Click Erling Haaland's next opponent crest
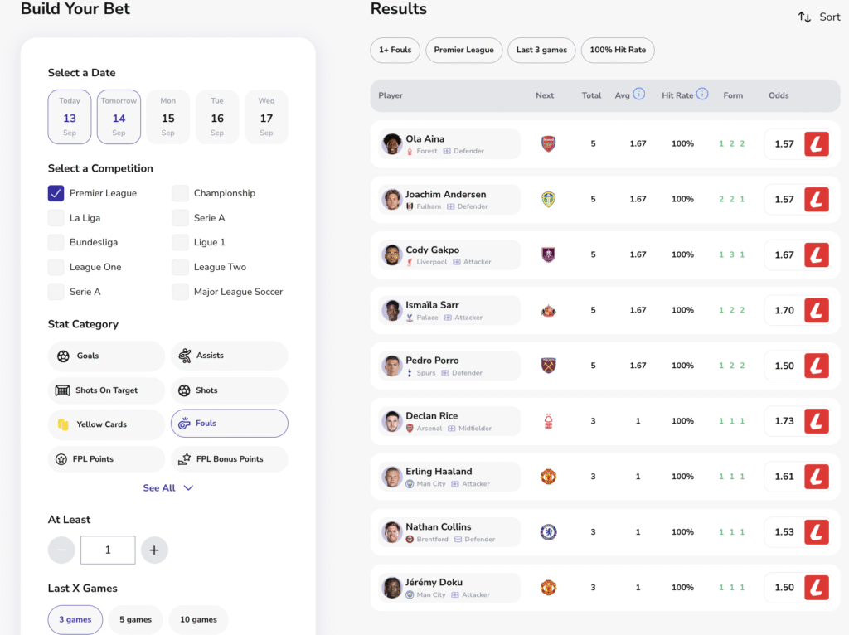The image size is (849, 635). [548, 477]
